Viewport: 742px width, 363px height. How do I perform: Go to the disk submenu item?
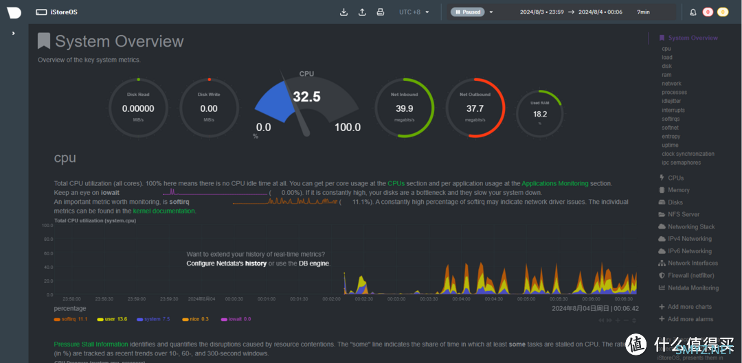666,66
